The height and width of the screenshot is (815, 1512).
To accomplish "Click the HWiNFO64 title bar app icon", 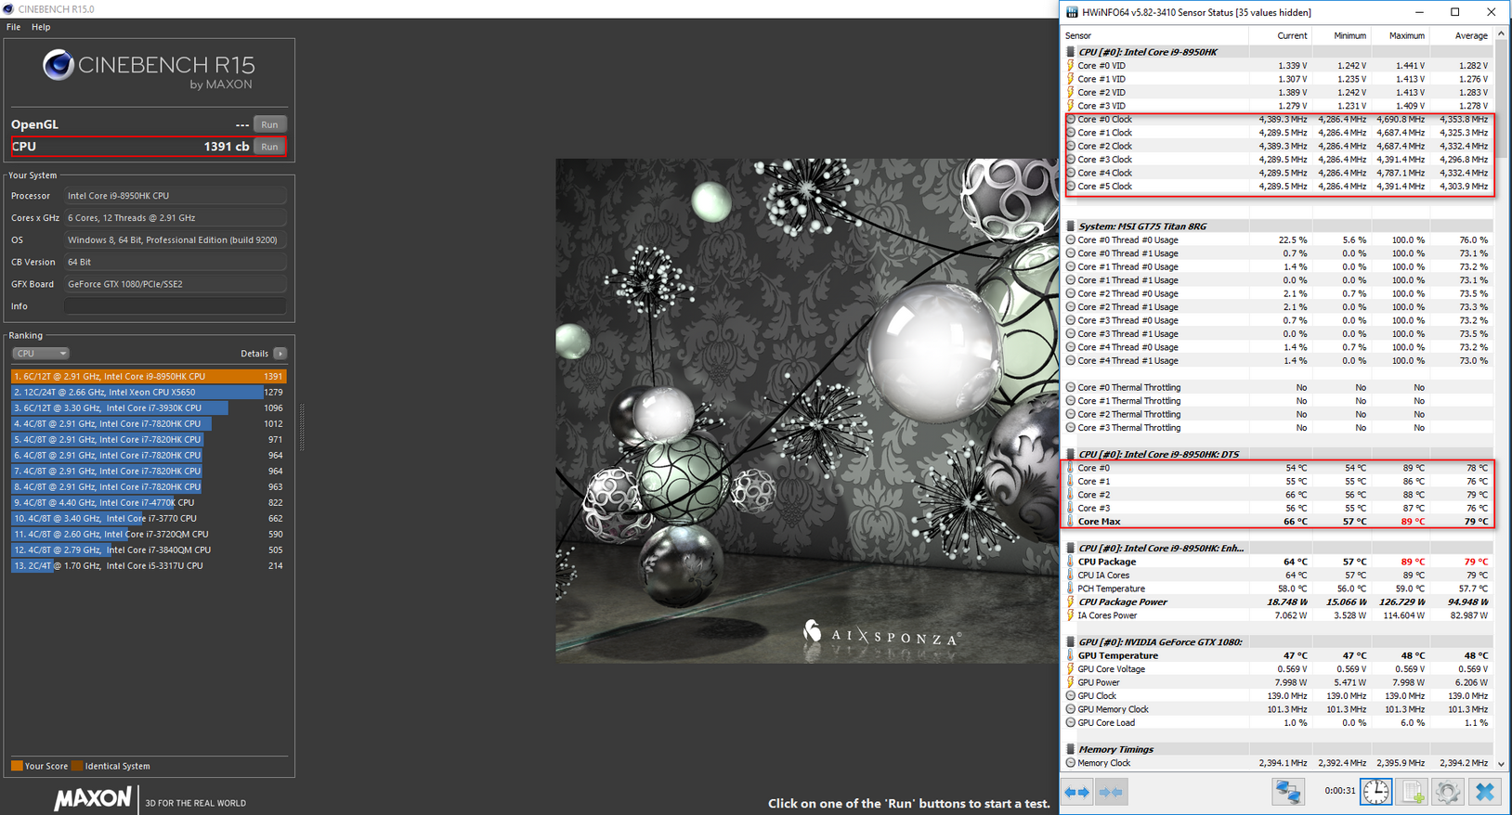I will (1072, 12).
